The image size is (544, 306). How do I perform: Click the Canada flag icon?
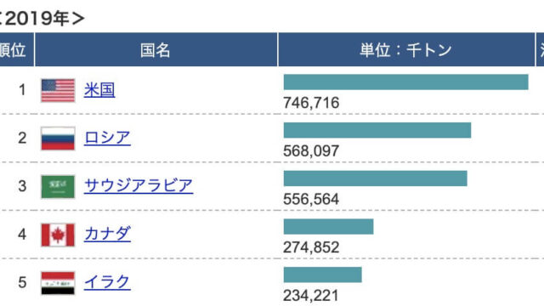pyautogui.click(x=58, y=235)
